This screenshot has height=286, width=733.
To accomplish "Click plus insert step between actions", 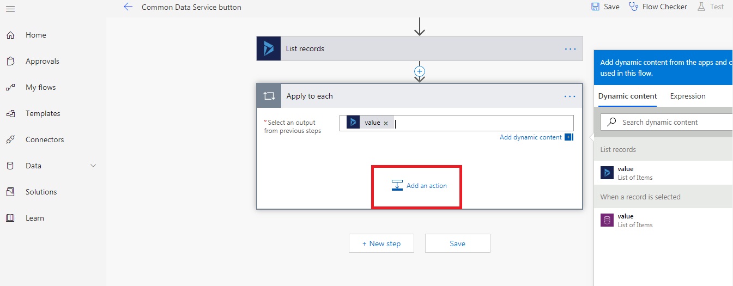I will coord(420,71).
